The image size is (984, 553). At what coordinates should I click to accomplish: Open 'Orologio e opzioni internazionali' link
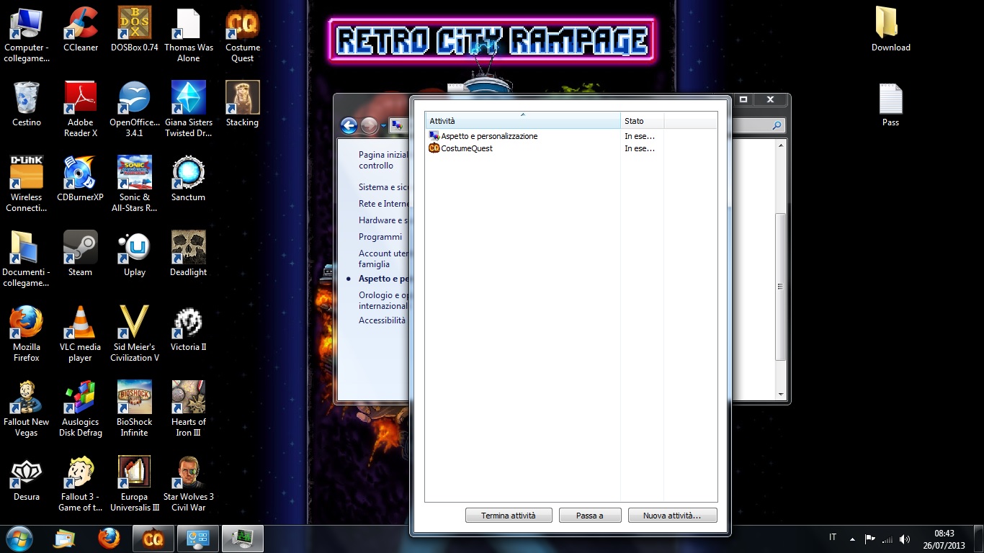pos(384,300)
